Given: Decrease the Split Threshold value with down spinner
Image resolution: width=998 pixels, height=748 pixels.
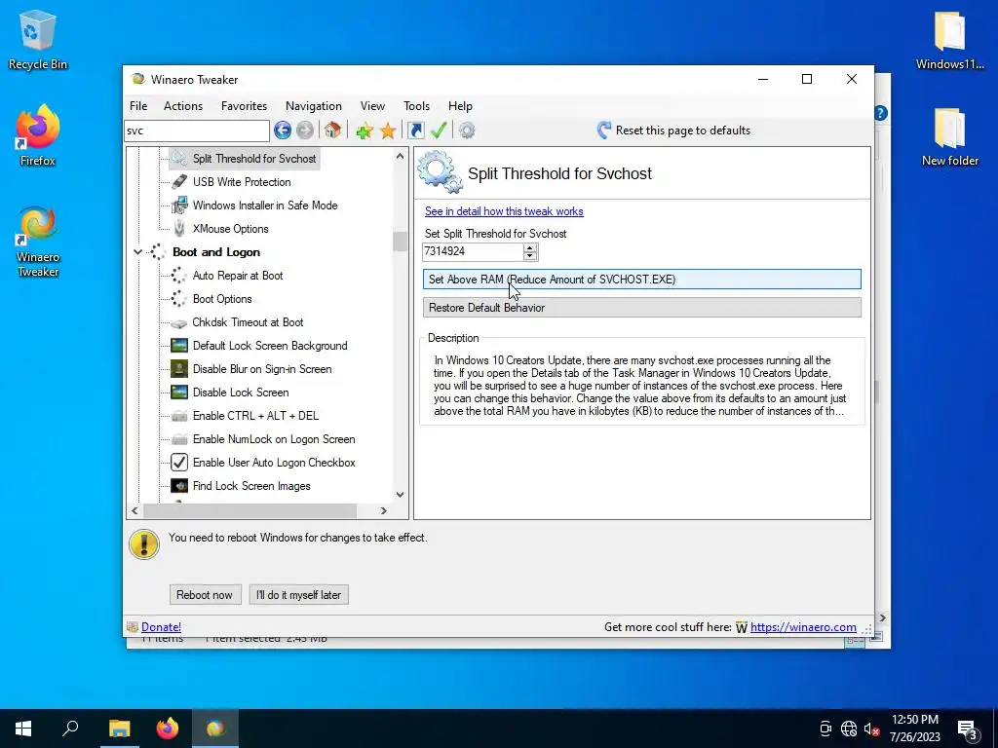Looking at the screenshot, I should click(529, 256).
